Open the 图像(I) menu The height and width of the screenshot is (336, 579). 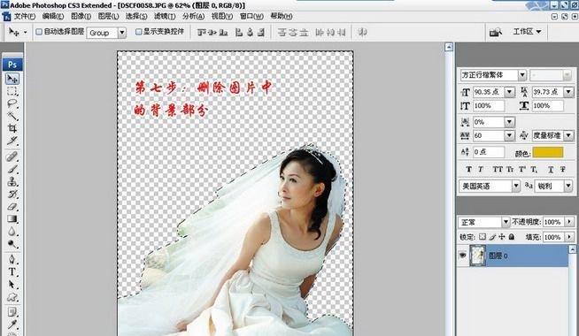[x=81, y=16]
